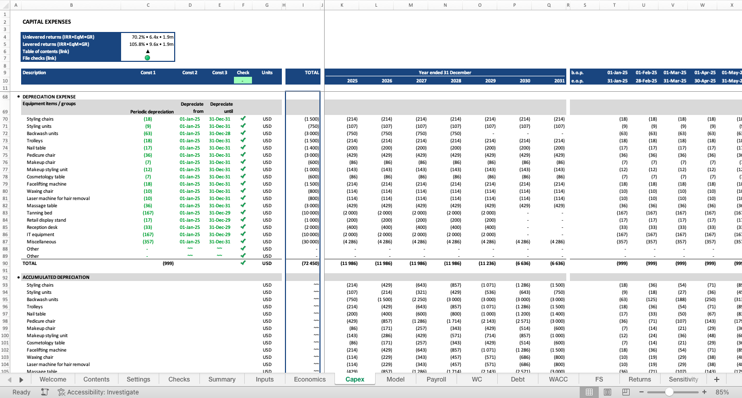Add a new sheet with plus button
Viewport: 742px width, 398px height.
716,379
